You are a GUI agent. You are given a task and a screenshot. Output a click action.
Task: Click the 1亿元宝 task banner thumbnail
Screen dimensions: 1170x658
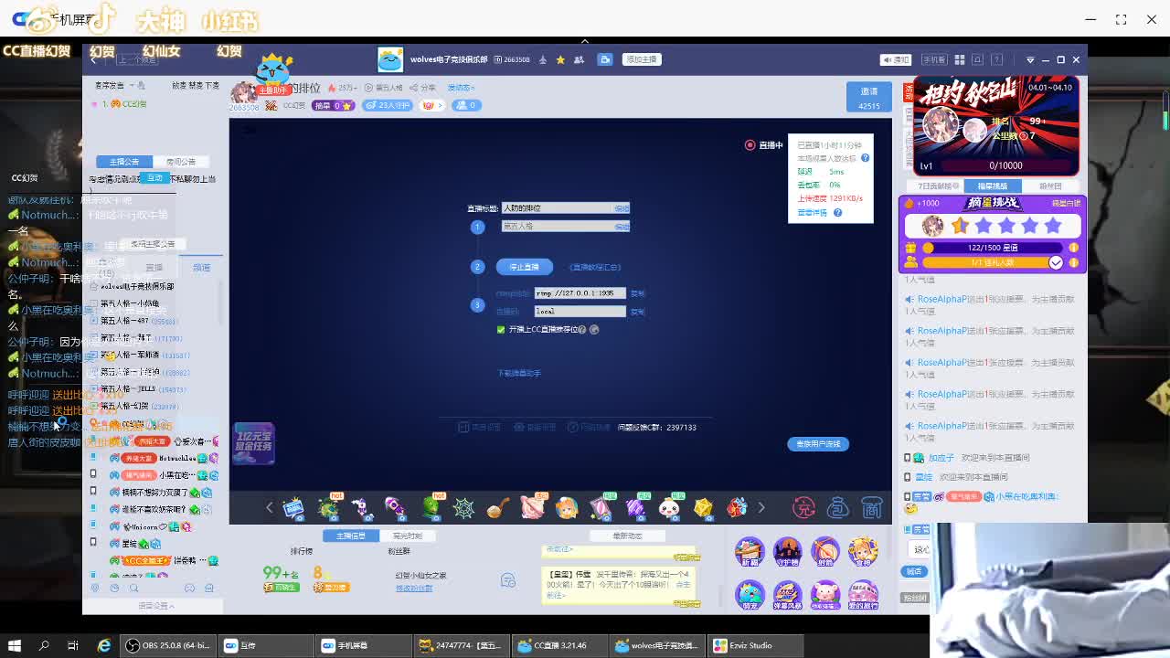pos(253,443)
